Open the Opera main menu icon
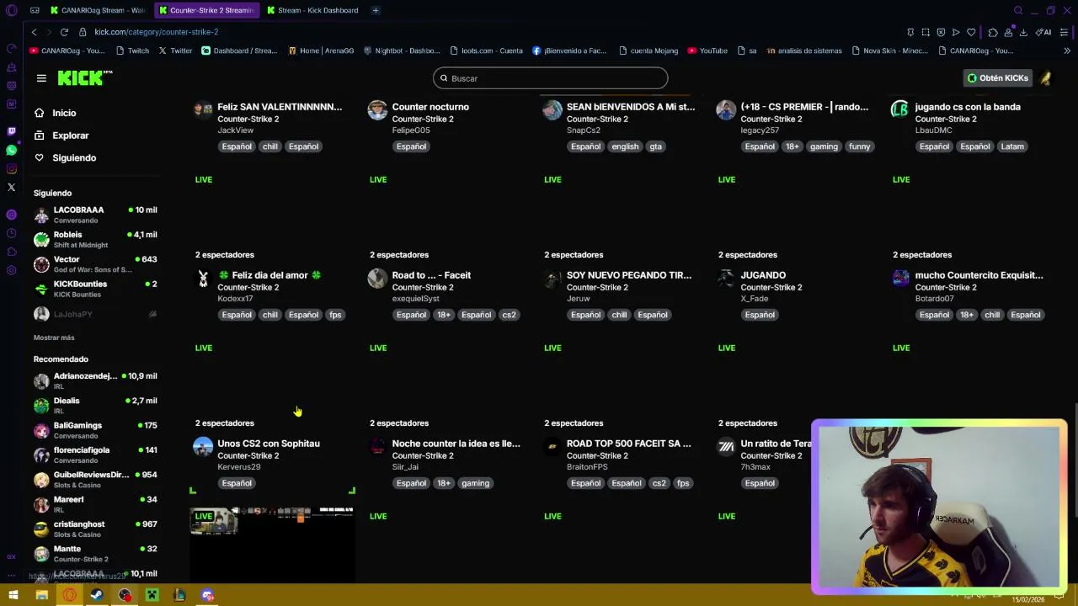The width and height of the screenshot is (1078, 606). tap(11, 10)
